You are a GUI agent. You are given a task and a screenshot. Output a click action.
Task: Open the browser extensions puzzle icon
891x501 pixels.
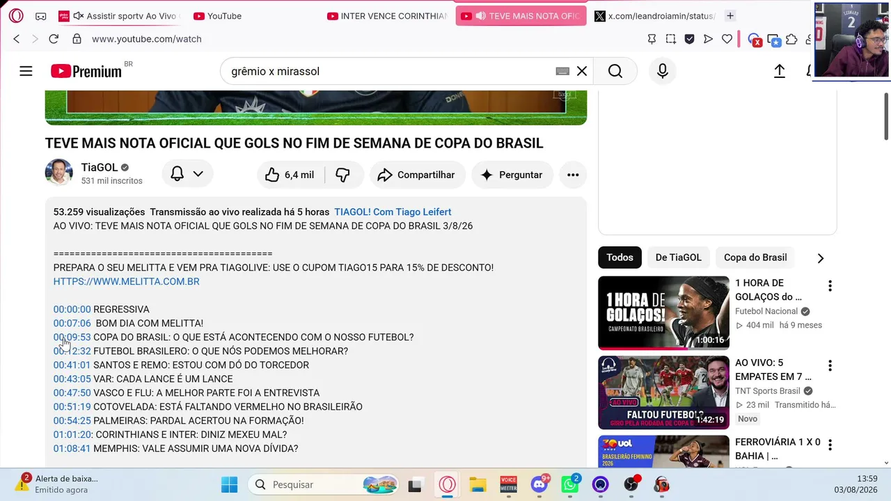791,39
